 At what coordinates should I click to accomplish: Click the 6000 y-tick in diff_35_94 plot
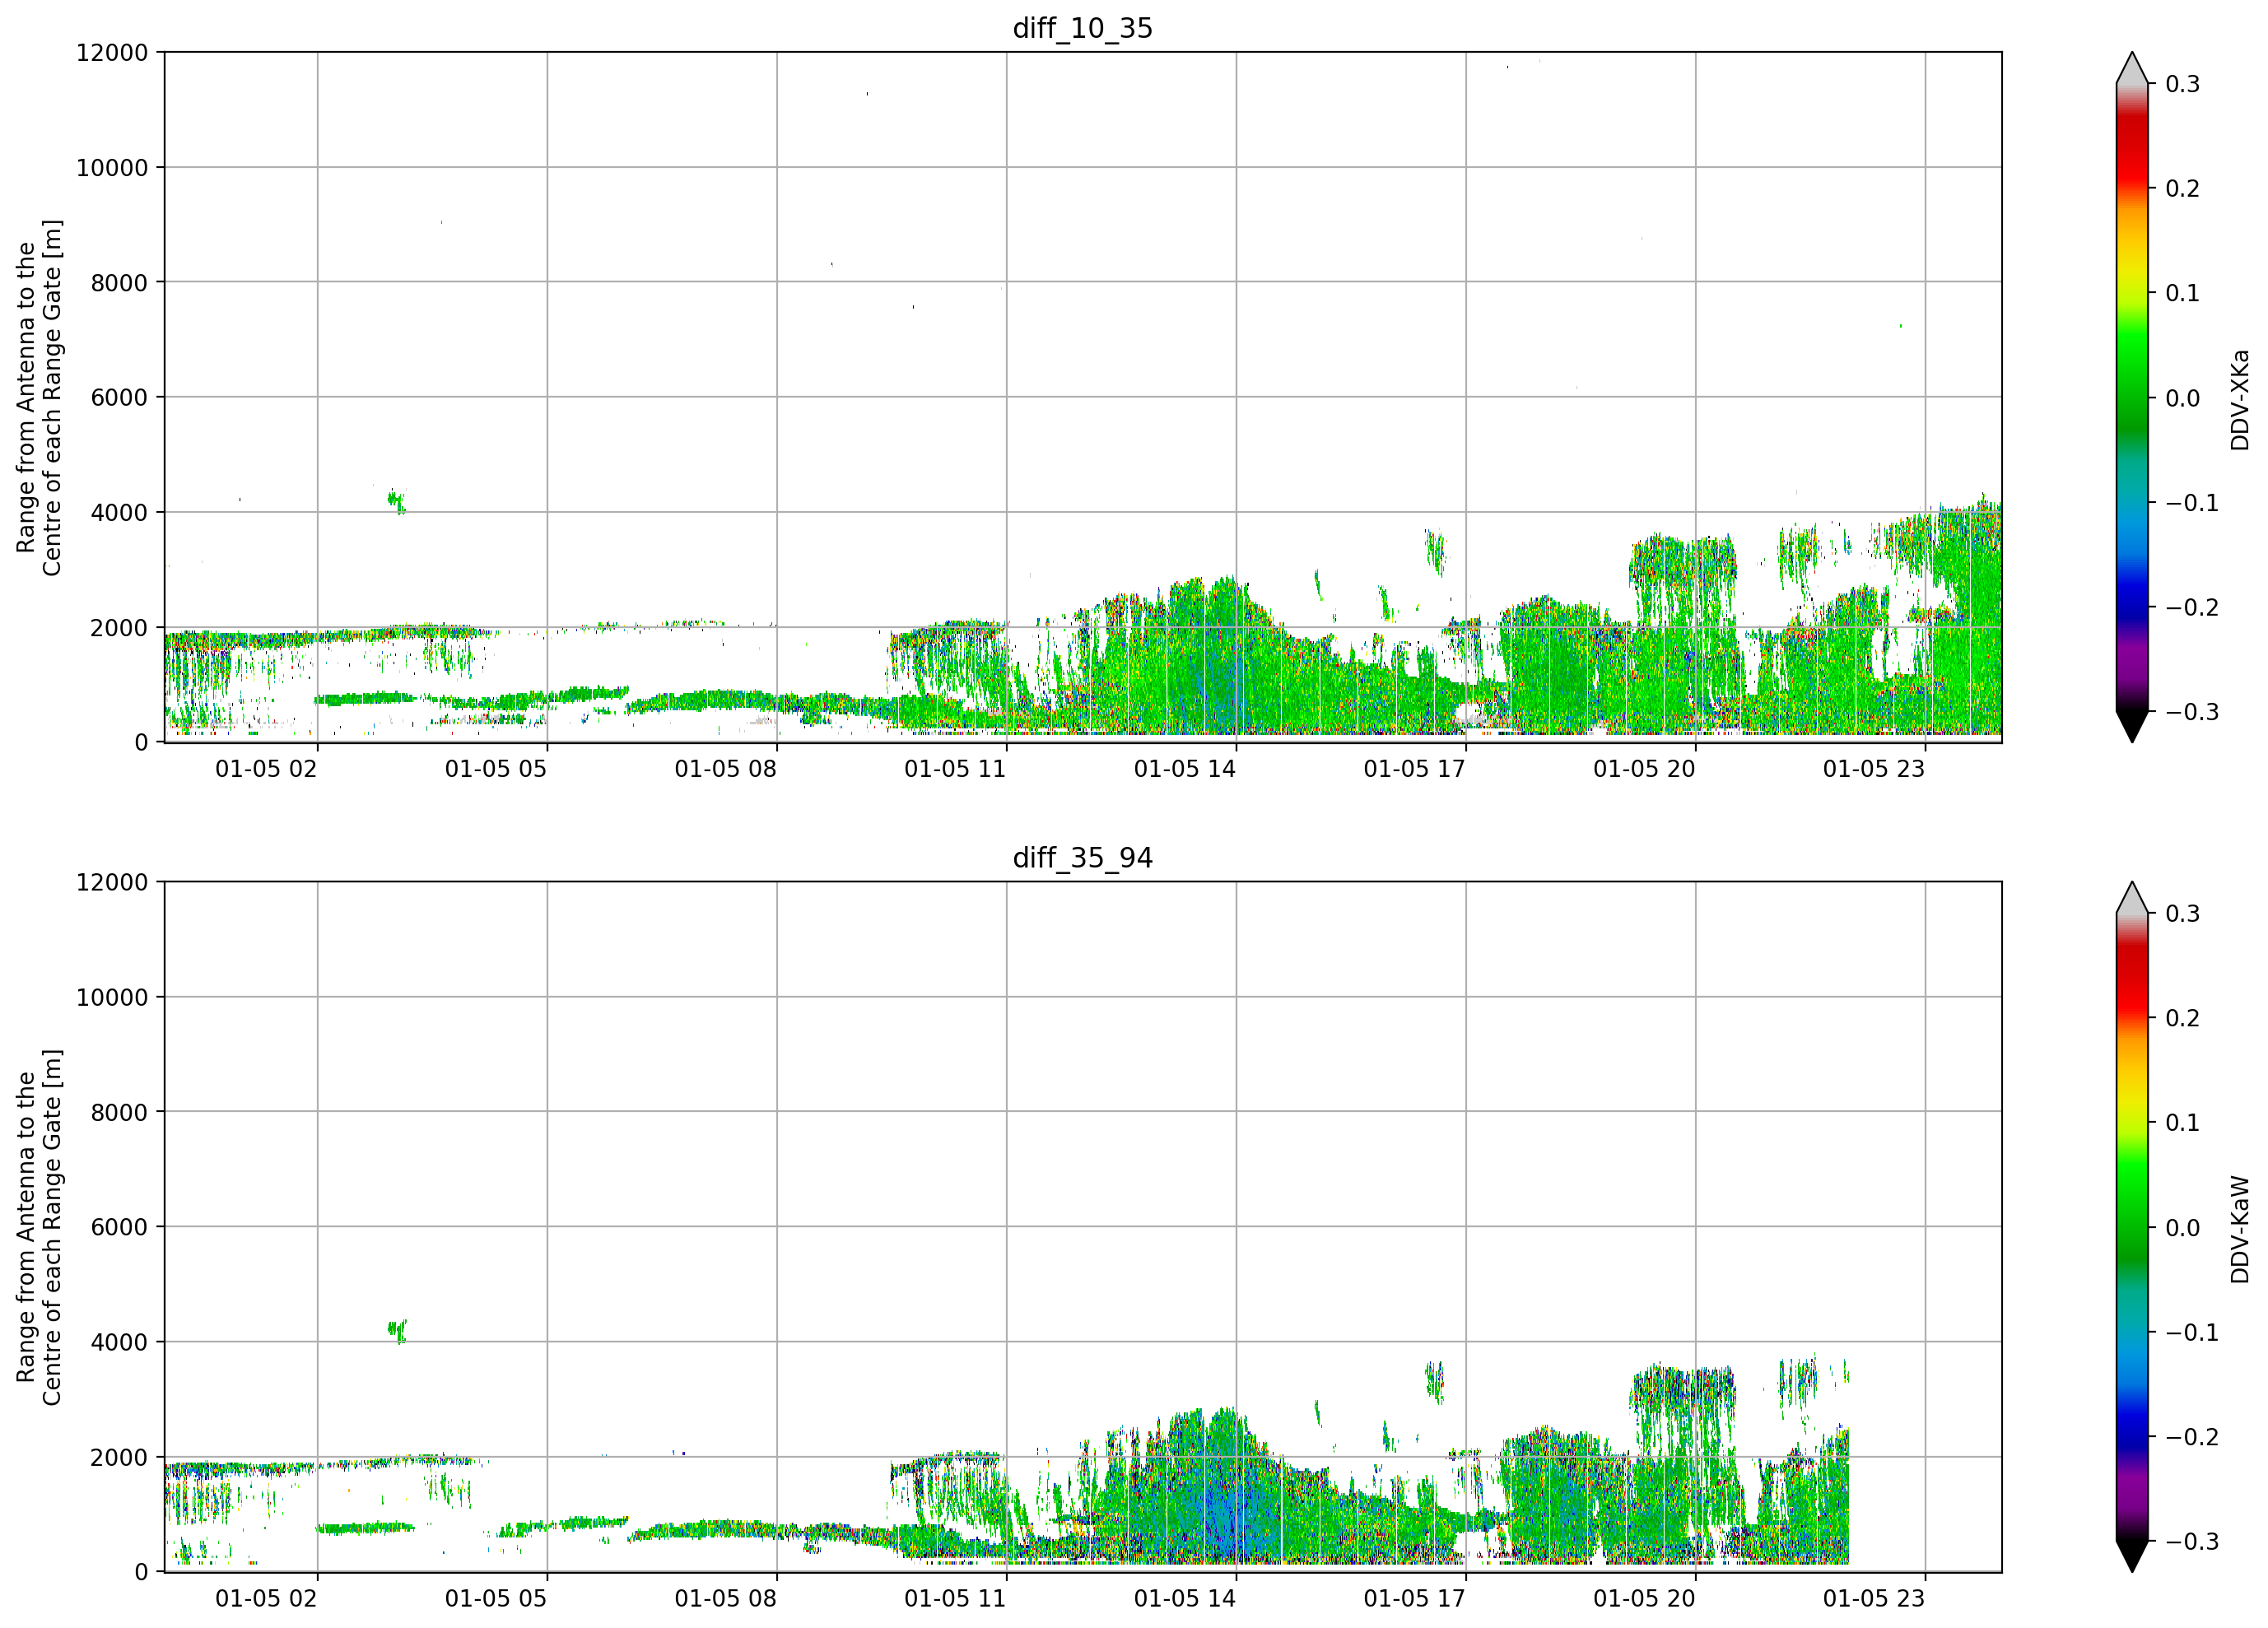point(119,1228)
